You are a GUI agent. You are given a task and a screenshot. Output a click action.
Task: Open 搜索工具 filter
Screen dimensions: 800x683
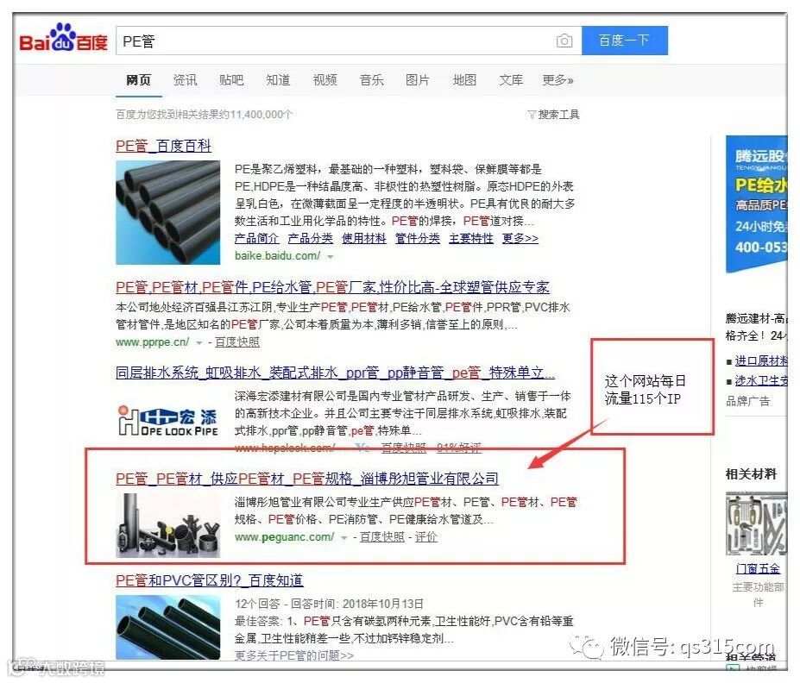pos(554,115)
